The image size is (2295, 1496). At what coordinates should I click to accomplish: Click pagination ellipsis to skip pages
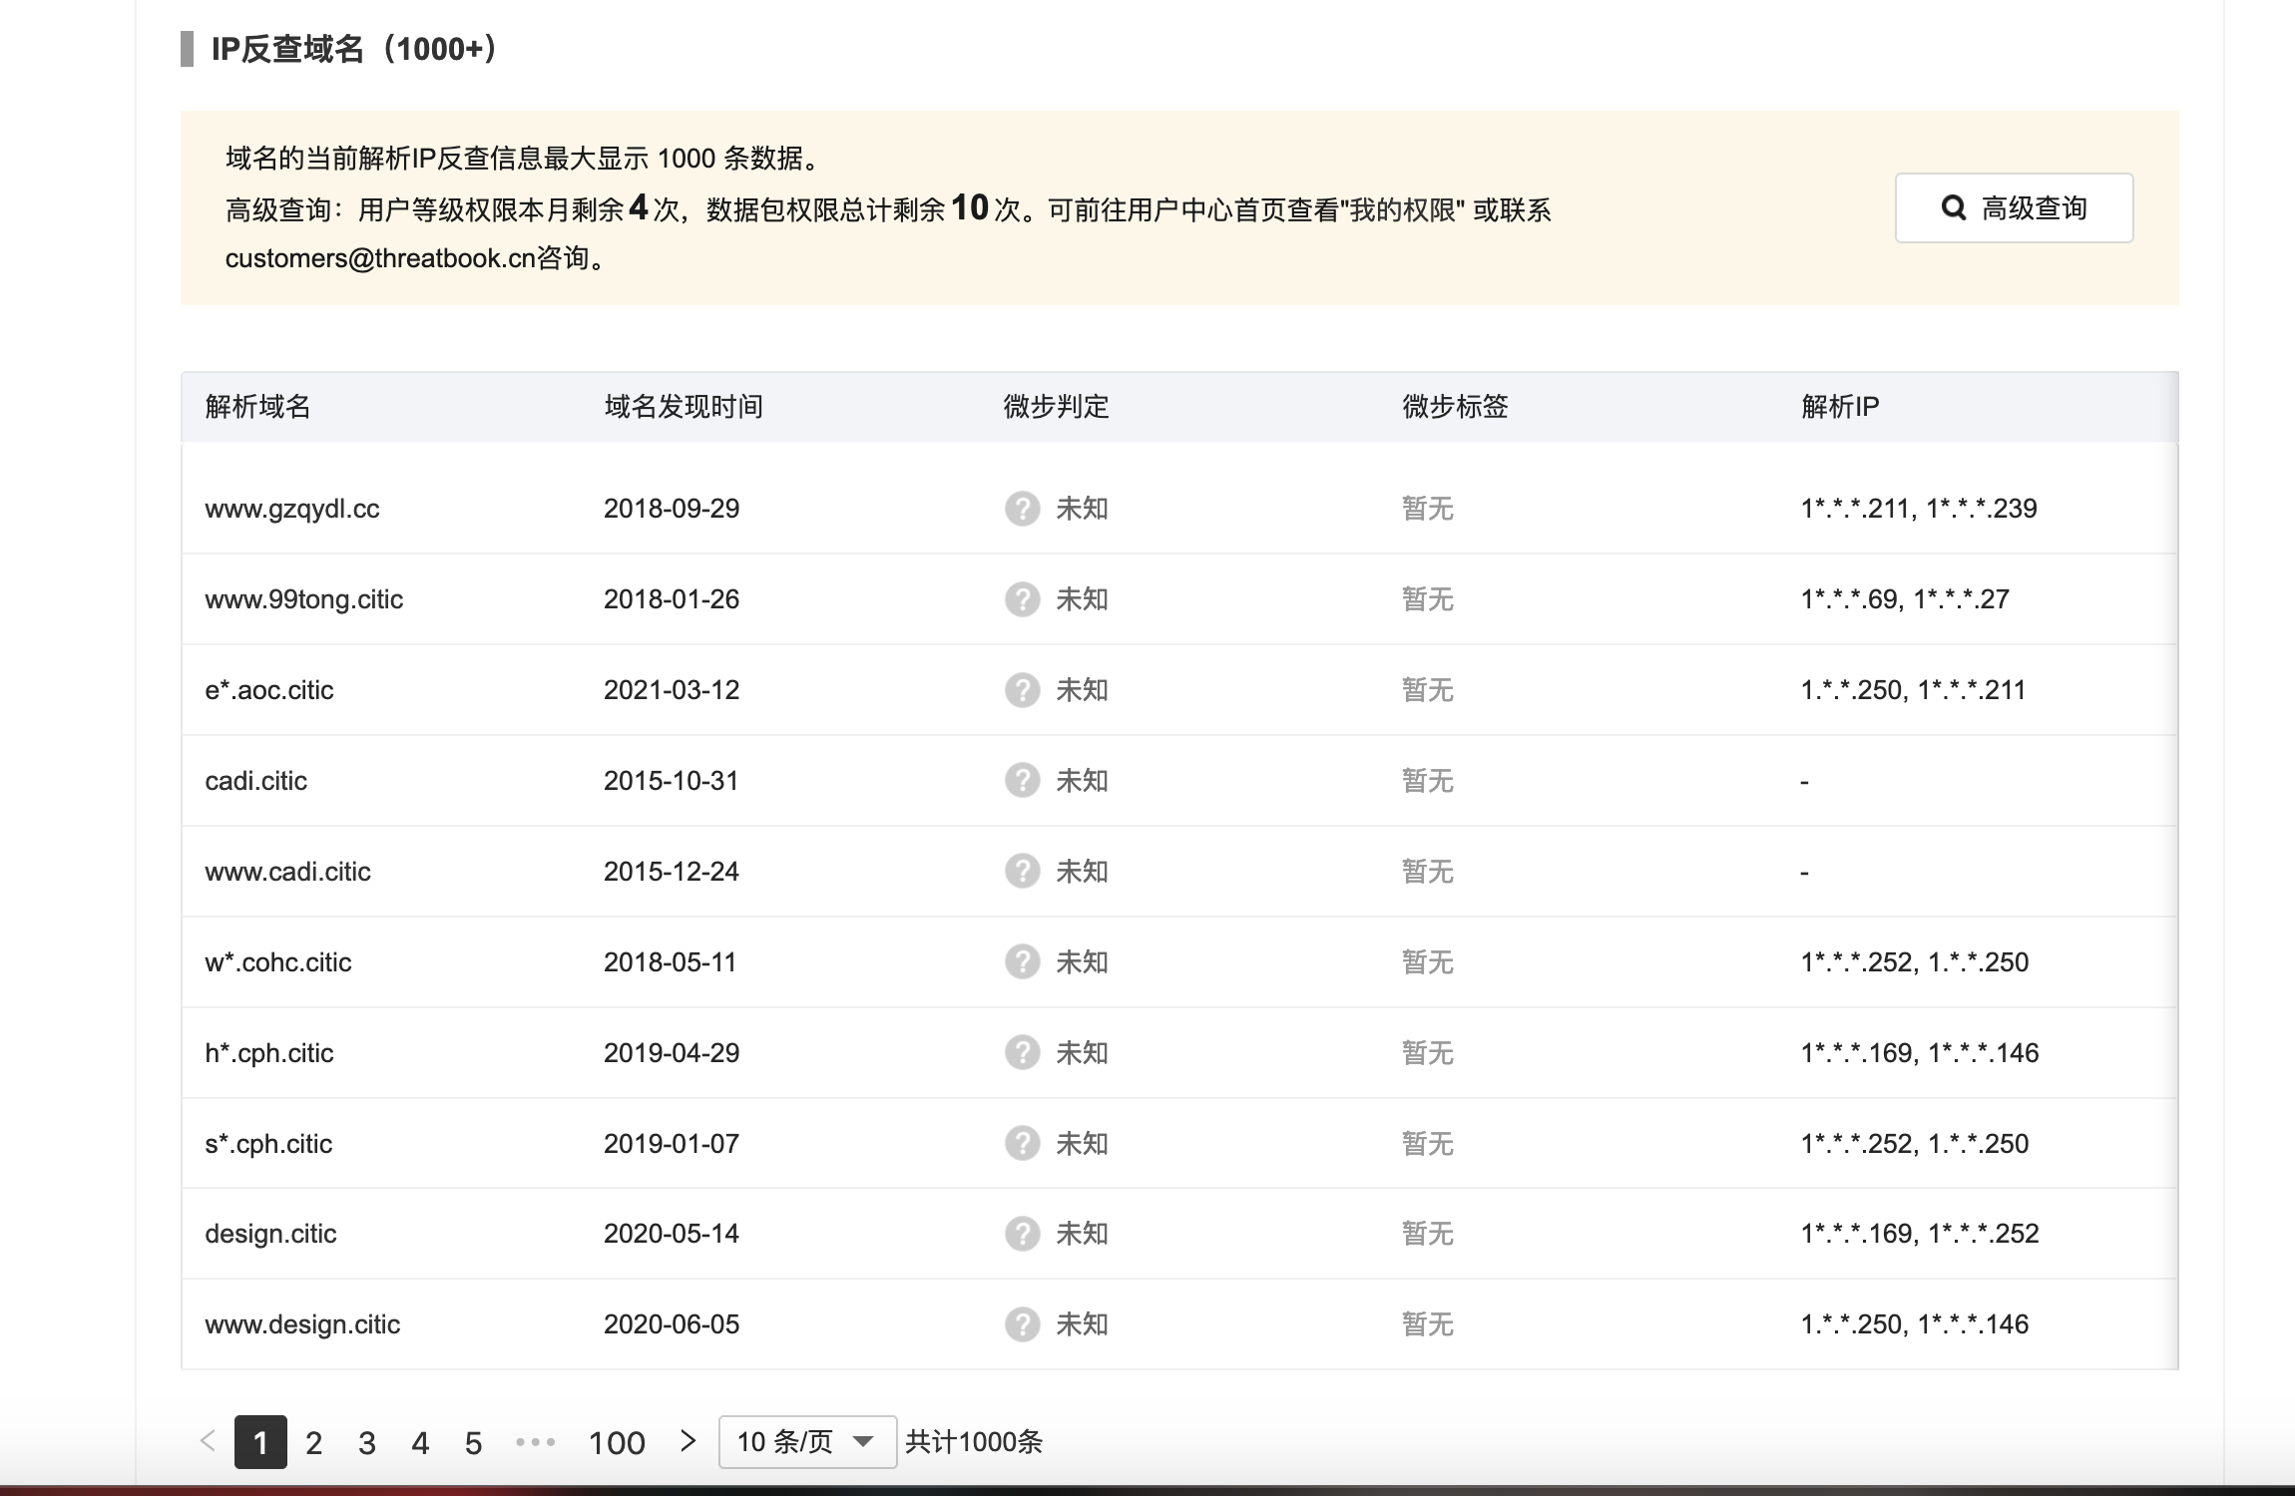pos(535,1442)
